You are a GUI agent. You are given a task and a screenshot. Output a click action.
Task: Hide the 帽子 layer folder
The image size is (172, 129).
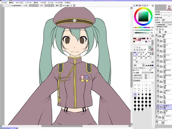click(158, 40)
